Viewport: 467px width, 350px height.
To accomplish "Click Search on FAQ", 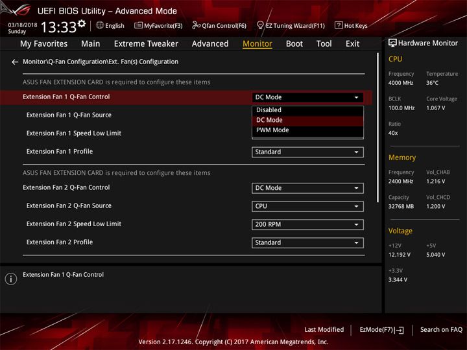I will [441, 330].
